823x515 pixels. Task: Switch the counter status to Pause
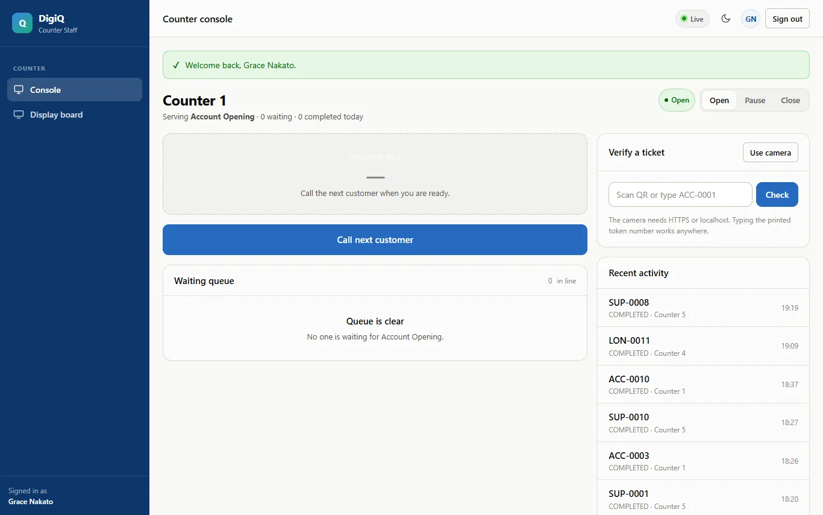(x=755, y=100)
